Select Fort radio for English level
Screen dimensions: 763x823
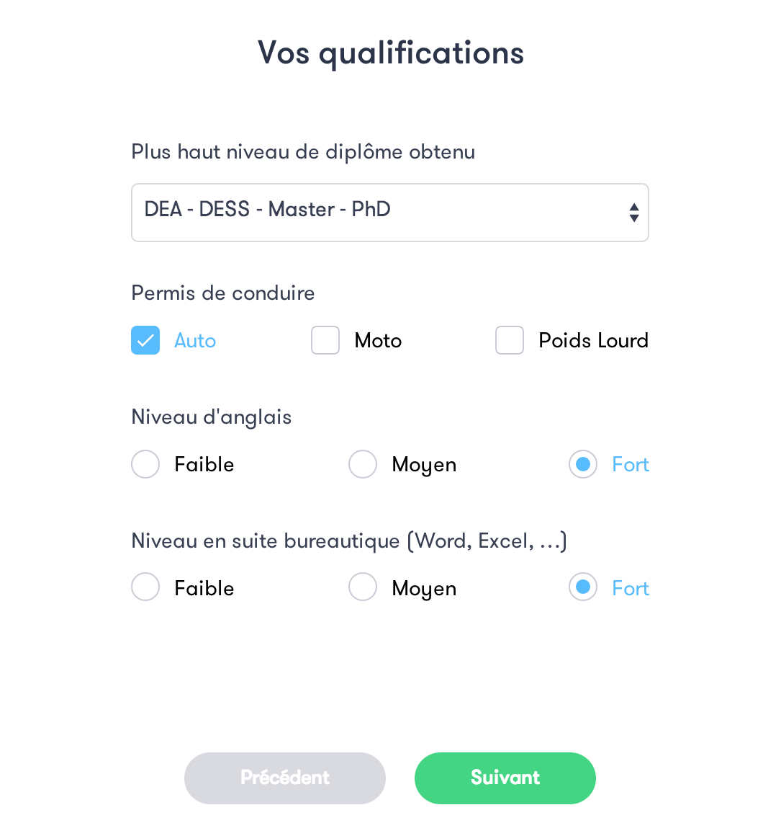tap(583, 464)
